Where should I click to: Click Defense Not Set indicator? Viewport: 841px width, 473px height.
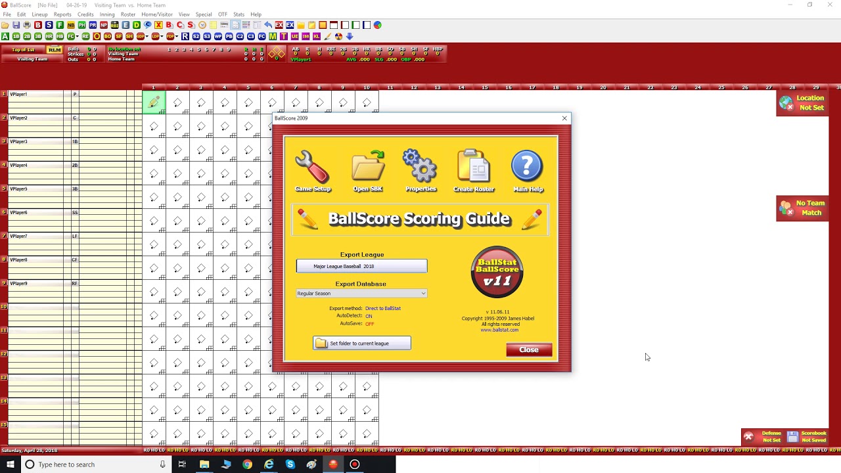click(x=763, y=437)
